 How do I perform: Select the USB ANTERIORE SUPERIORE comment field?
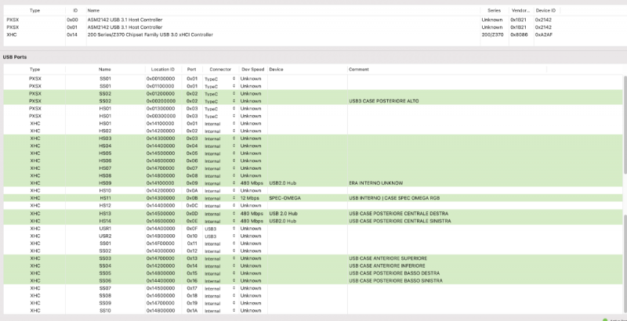388,258
